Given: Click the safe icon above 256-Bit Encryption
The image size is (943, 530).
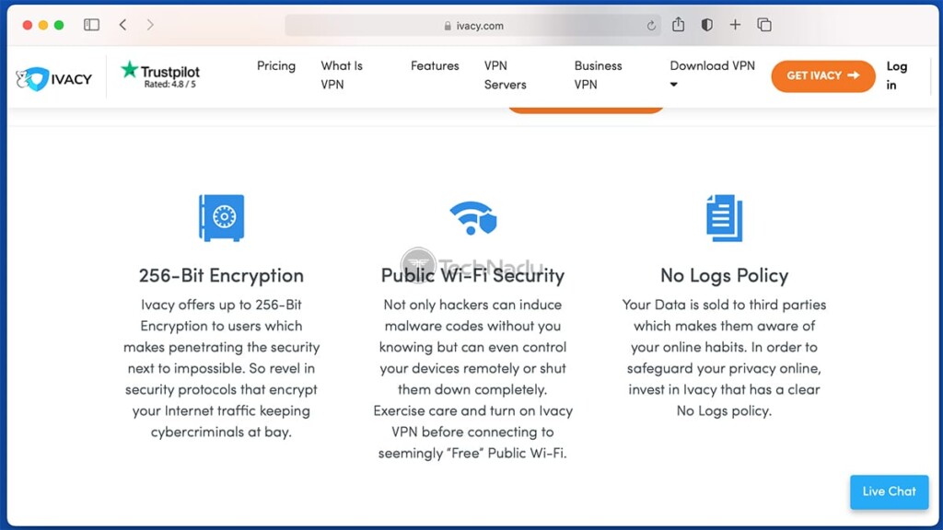Looking at the screenshot, I should pos(221,217).
